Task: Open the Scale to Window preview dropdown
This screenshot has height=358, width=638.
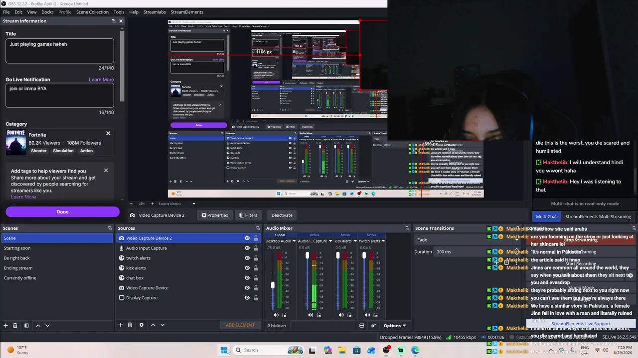Action: click(x=177, y=203)
